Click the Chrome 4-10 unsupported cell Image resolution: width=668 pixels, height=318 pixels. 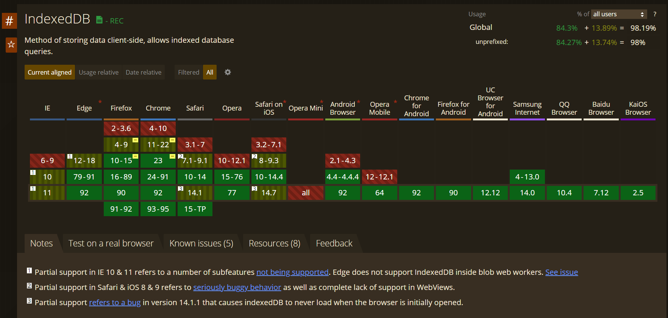coord(158,128)
